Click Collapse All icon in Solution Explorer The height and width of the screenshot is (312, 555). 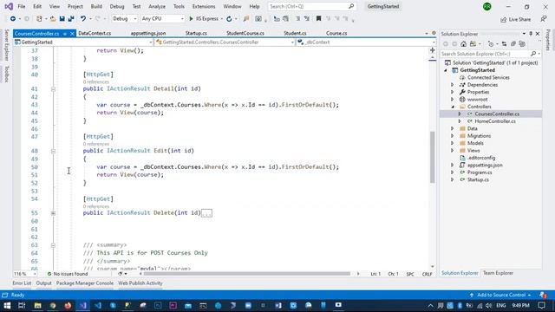coord(513,44)
